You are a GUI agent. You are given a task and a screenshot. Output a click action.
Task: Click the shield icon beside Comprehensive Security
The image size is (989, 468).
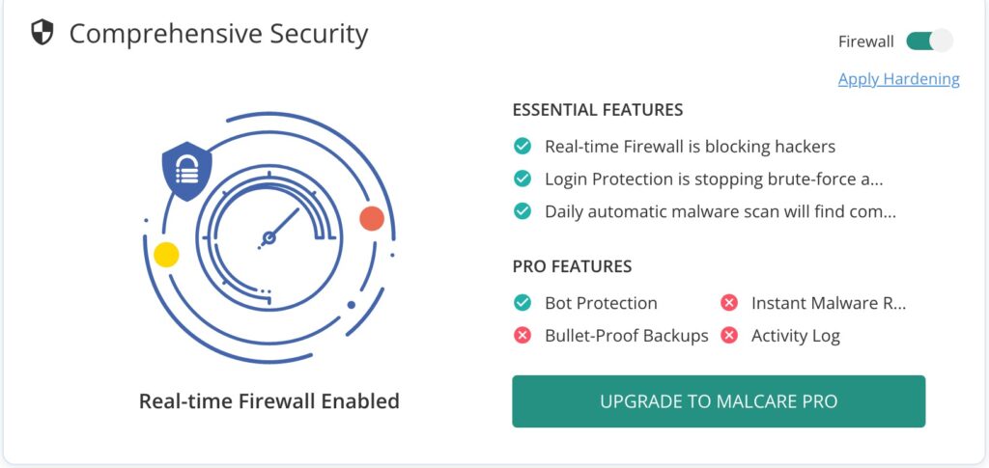(42, 32)
